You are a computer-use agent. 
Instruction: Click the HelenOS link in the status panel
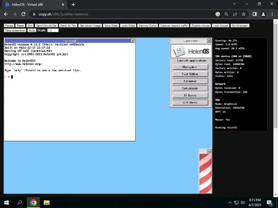click(x=232, y=128)
